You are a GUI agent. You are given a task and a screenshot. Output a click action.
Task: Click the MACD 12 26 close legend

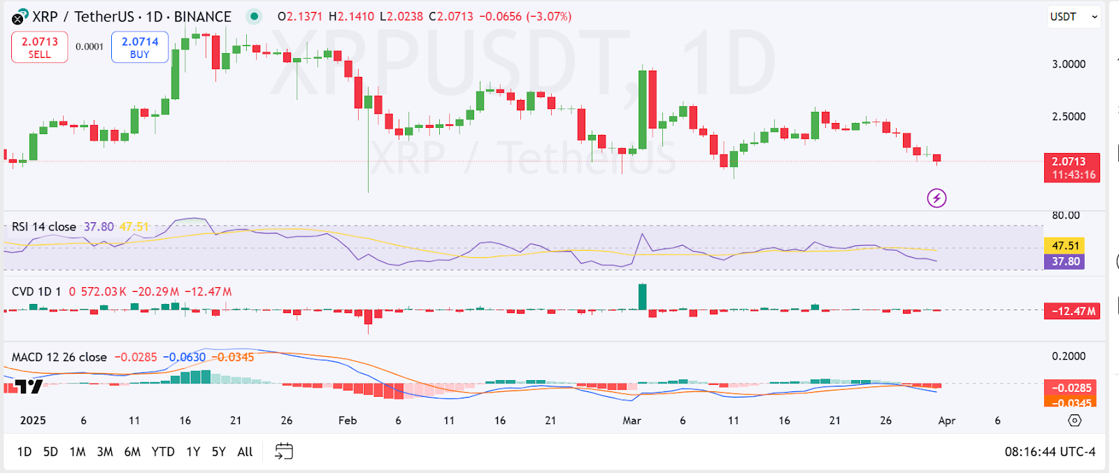coord(59,357)
